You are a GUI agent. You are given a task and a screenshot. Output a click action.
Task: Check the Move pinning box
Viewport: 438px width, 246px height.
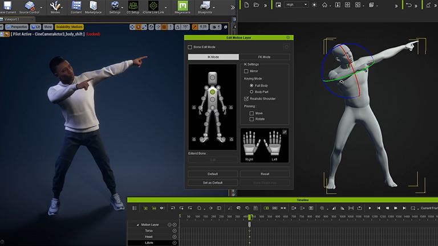(252, 113)
